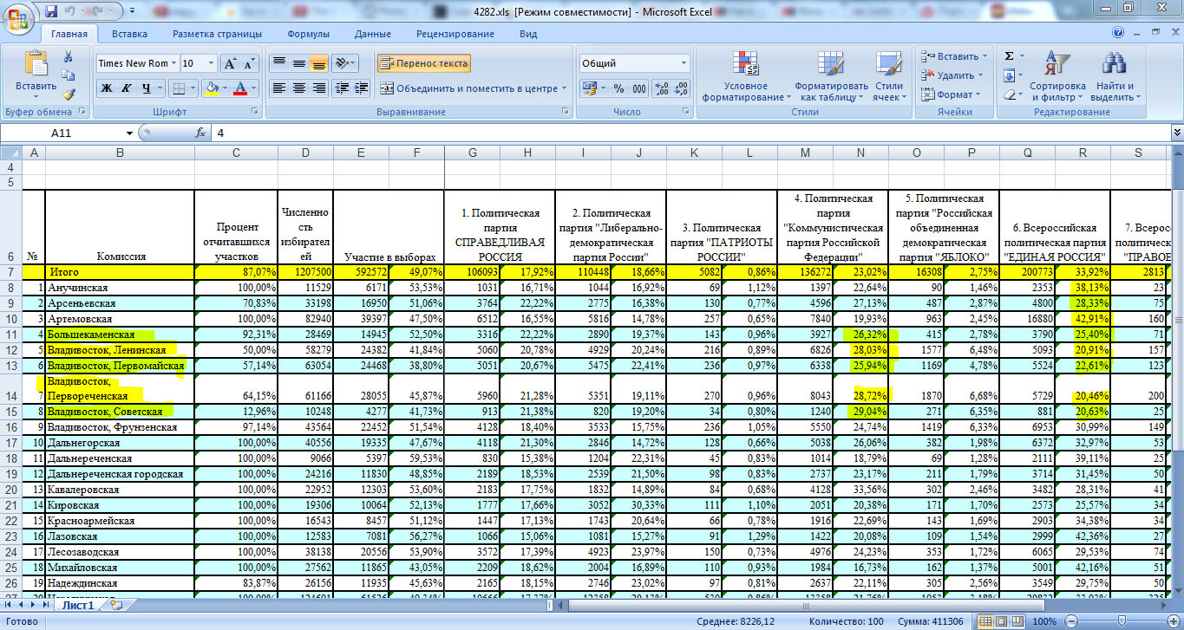Image resolution: width=1184 pixels, height=630 pixels.
Task: Open the Удалить cells dropdown
Action: click(952, 75)
